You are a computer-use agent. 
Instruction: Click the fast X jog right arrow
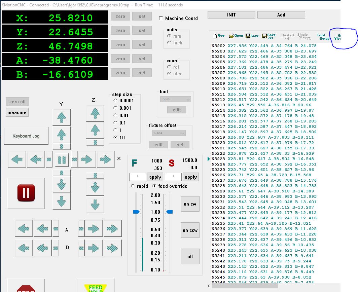(x=106, y=159)
